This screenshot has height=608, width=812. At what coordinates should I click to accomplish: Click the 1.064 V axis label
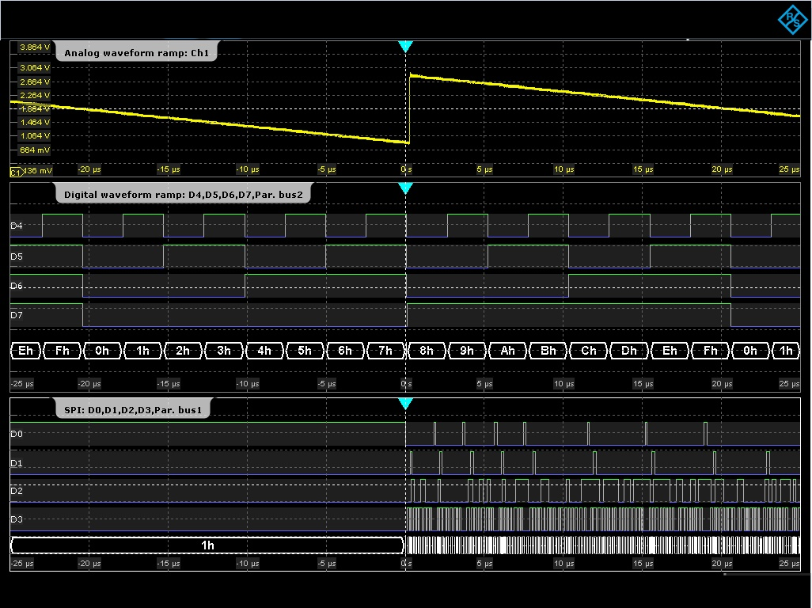click(x=34, y=135)
